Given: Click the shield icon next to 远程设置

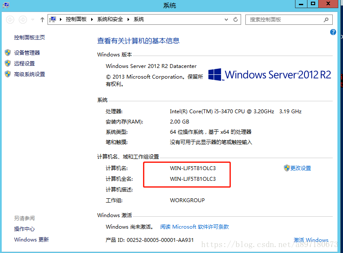Looking at the screenshot, I should coord(8,63).
